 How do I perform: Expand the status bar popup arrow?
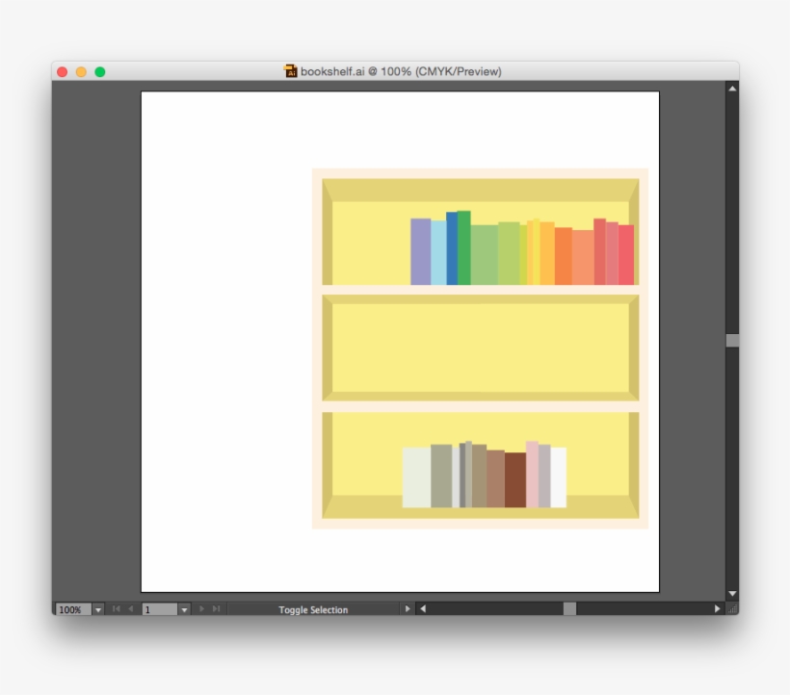click(x=407, y=609)
